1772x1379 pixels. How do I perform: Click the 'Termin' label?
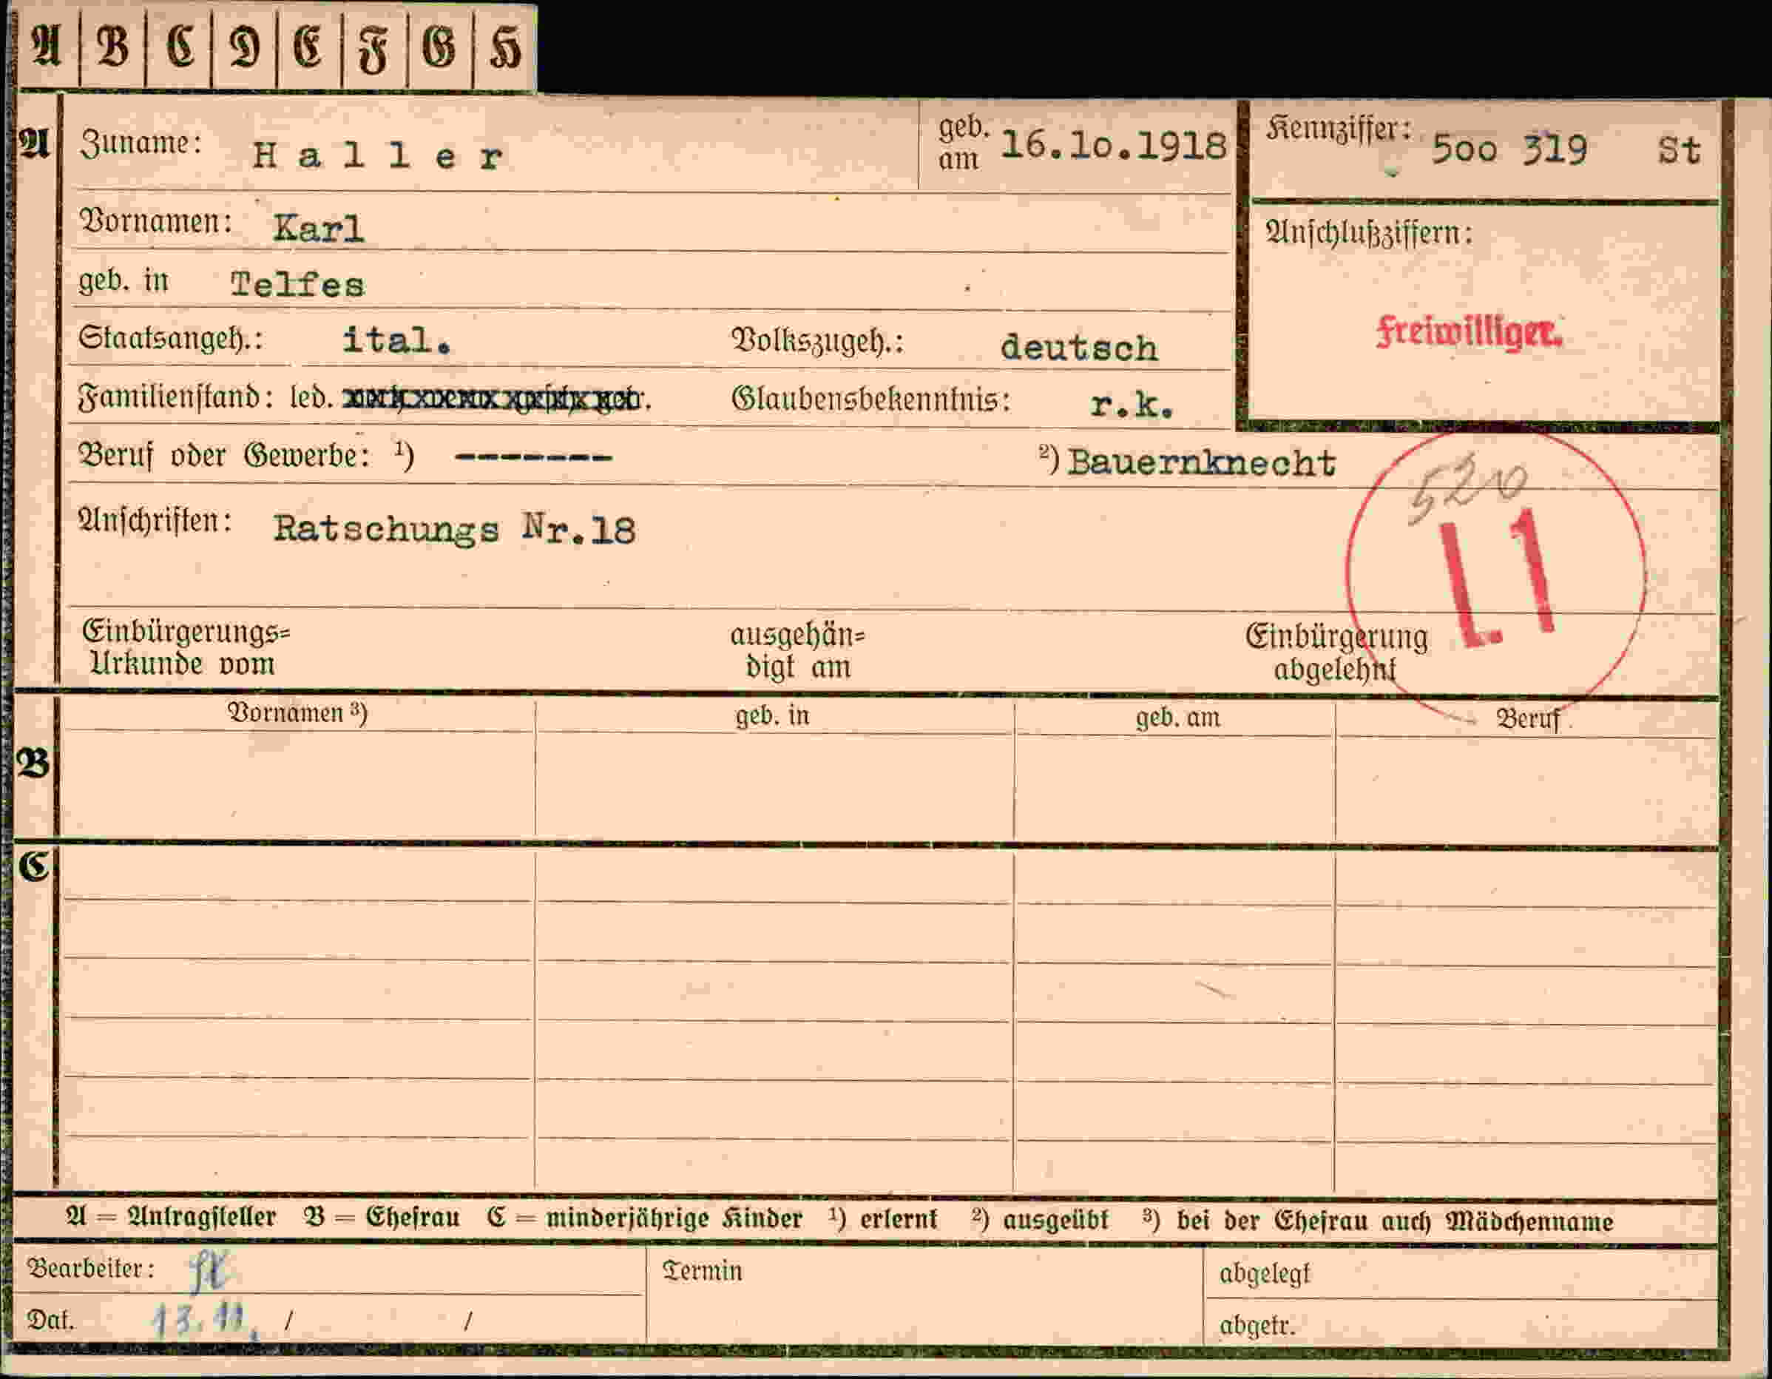(702, 1271)
